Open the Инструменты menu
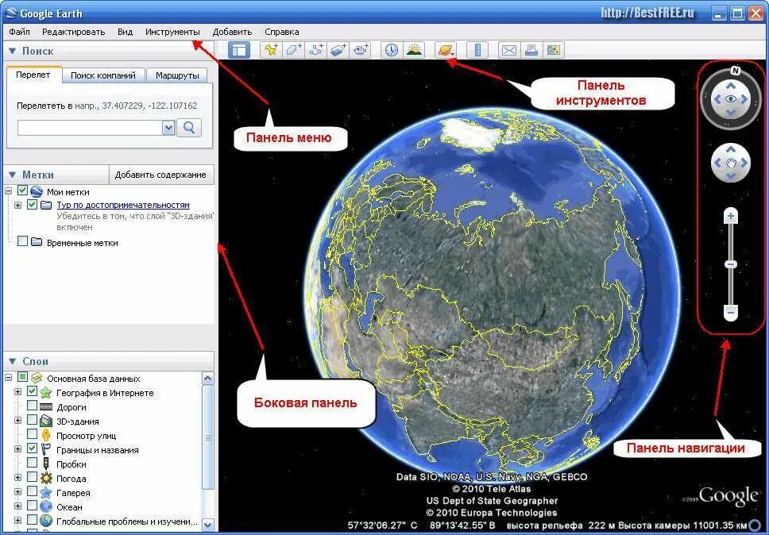Screen dimensions: 769x535 (x=172, y=32)
